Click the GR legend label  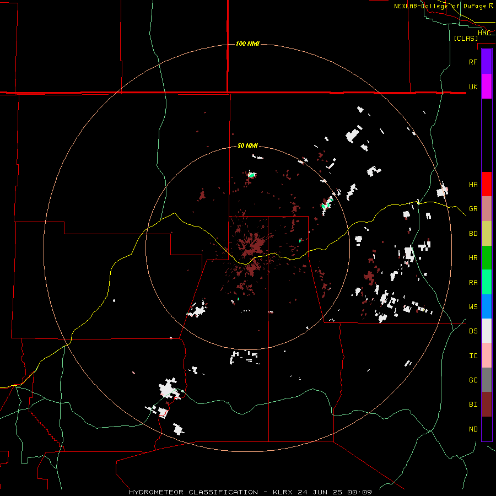point(473,209)
